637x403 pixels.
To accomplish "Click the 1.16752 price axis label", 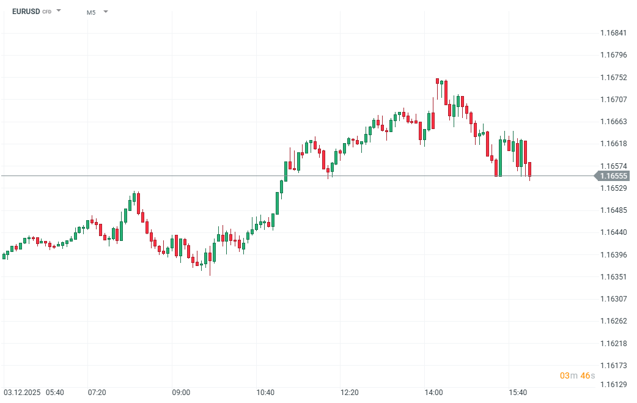I will (x=613, y=78).
